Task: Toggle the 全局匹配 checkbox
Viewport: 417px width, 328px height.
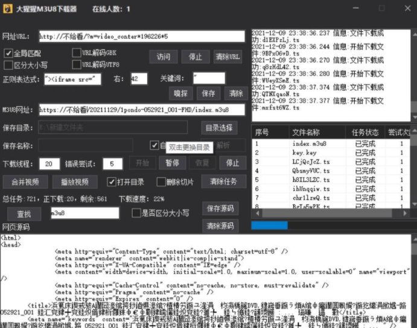Action: tap(8, 53)
